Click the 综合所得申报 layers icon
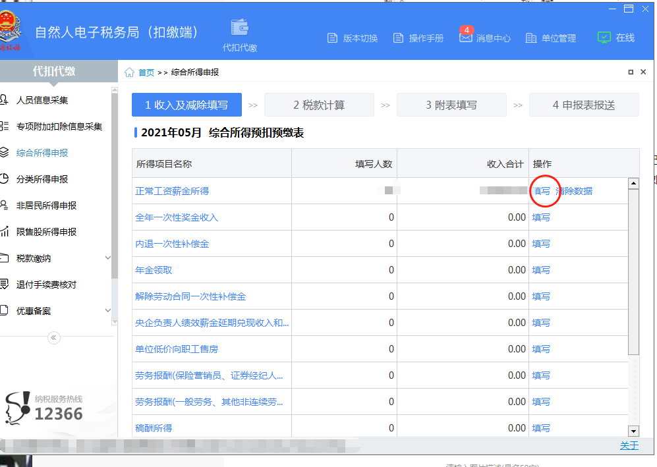Screen dimensions: 657x467 point(4,152)
